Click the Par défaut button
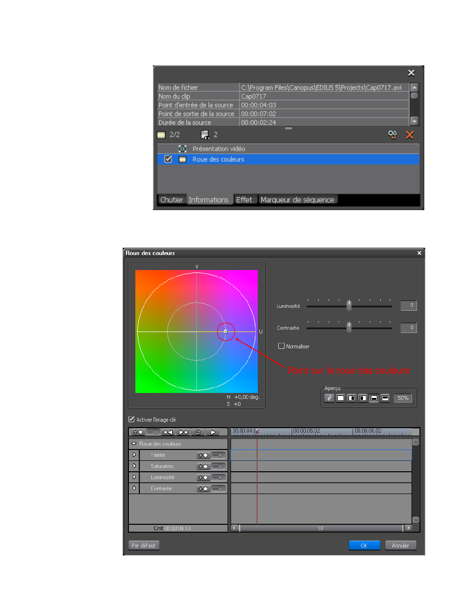Screen dimensions: 473x612 tap(144, 546)
